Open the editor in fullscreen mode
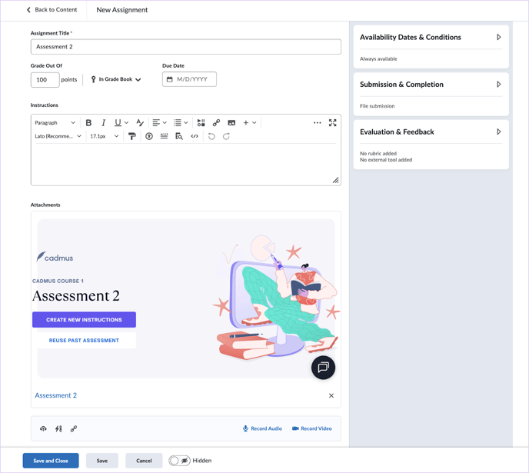 click(333, 123)
